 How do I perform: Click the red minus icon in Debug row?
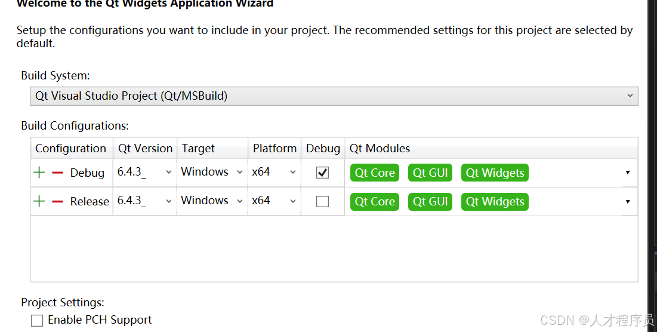[57, 173]
